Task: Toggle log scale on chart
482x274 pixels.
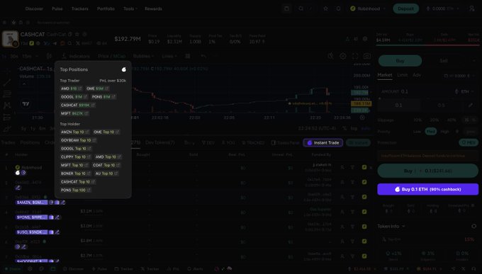Action: 354,128
